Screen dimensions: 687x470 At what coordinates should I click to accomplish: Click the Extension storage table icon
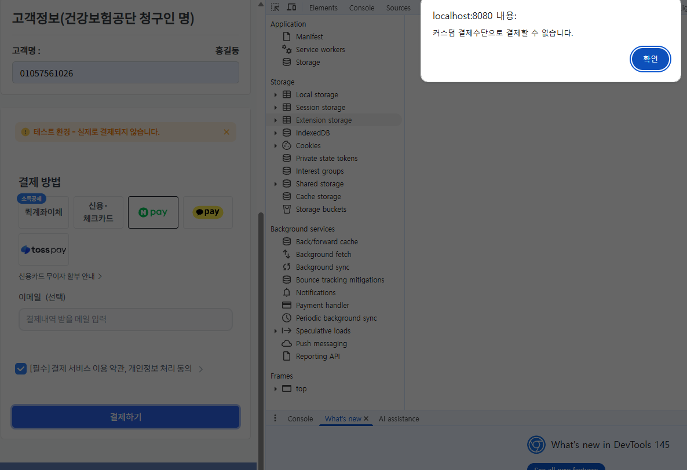coord(287,120)
